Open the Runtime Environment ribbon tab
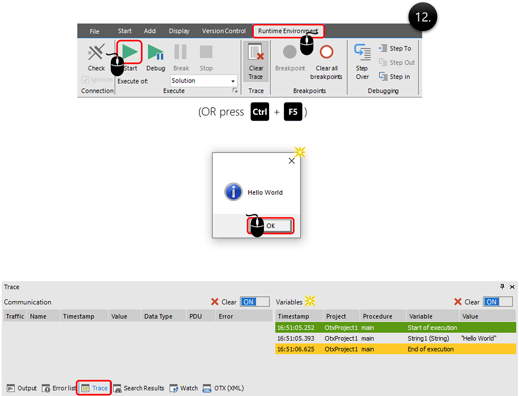The image size is (519, 396). tap(288, 31)
